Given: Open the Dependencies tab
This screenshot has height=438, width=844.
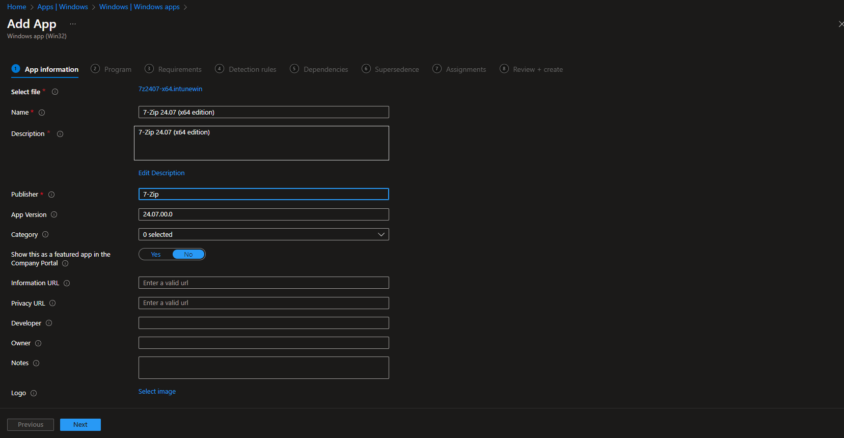Looking at the screenshot, I should point(319,69).
